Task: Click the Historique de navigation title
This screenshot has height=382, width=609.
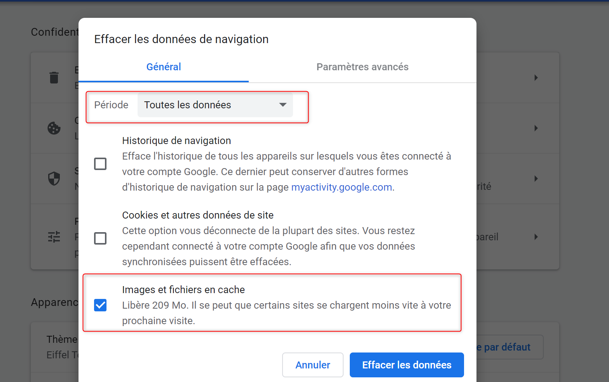Action: coord(176,141)
